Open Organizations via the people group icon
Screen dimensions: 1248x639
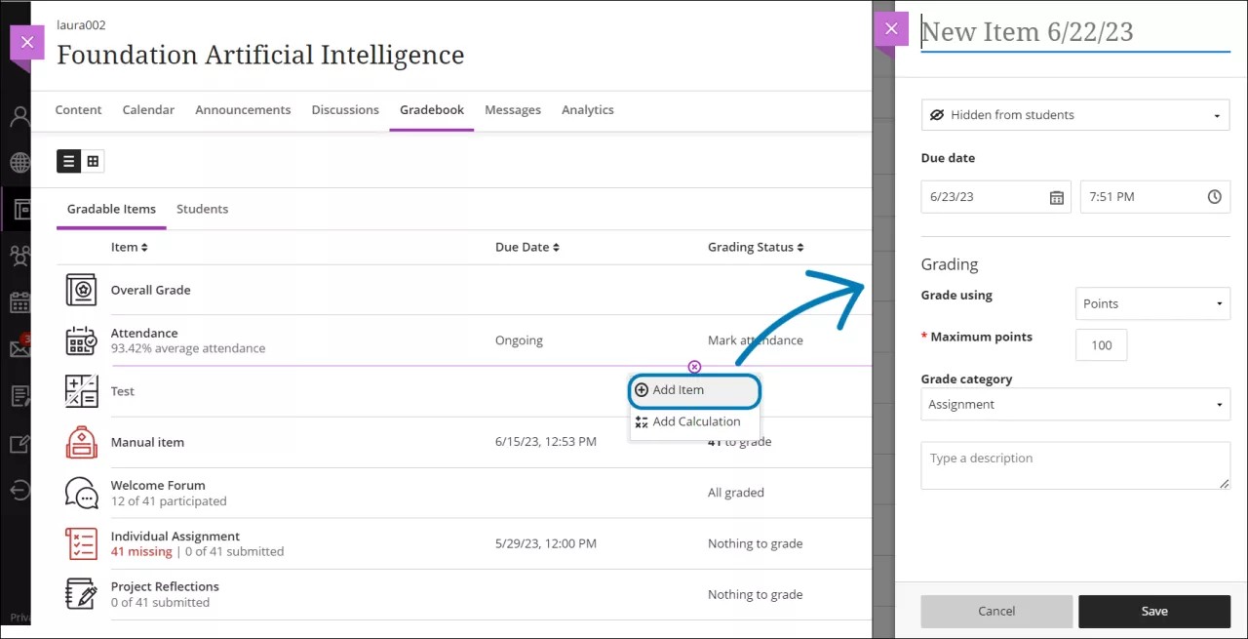click(x=19, y=256)
